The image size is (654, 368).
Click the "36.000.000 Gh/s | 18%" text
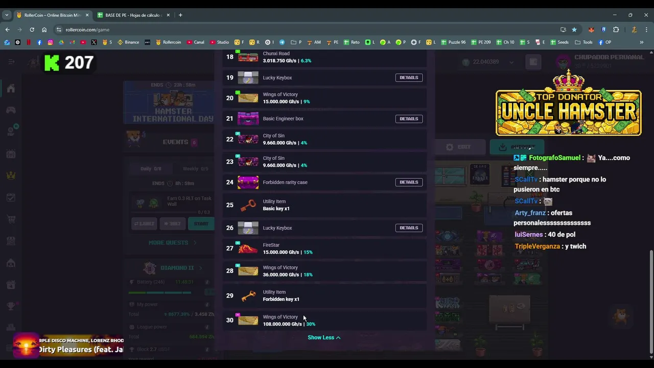288,274
